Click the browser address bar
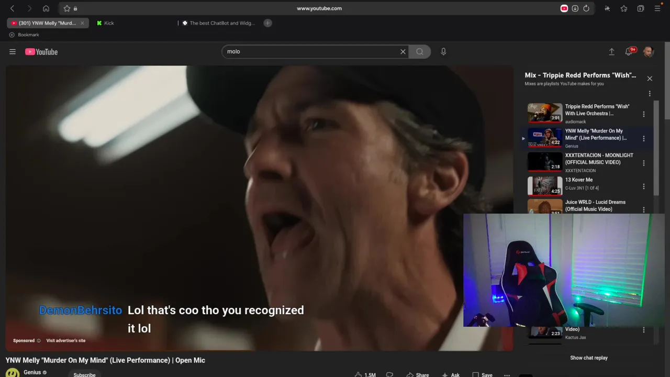The image size is (670, 377). coord(319,8)
